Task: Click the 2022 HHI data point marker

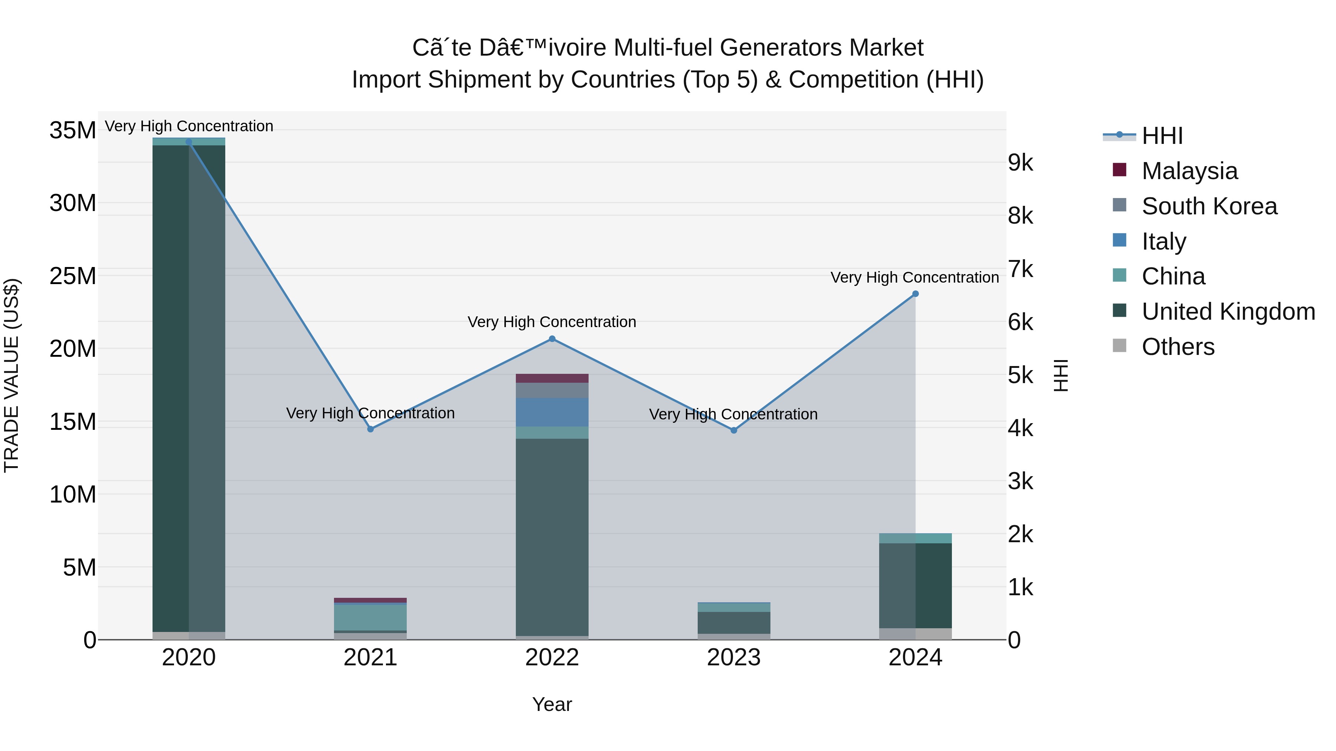Action: click(552, 339)
